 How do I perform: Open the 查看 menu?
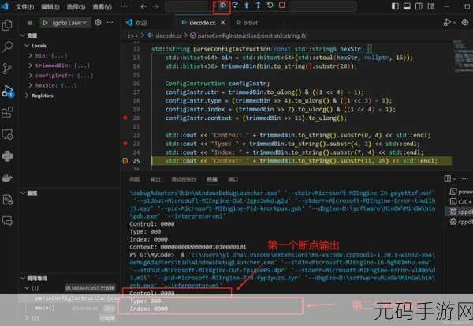point(102,6)
